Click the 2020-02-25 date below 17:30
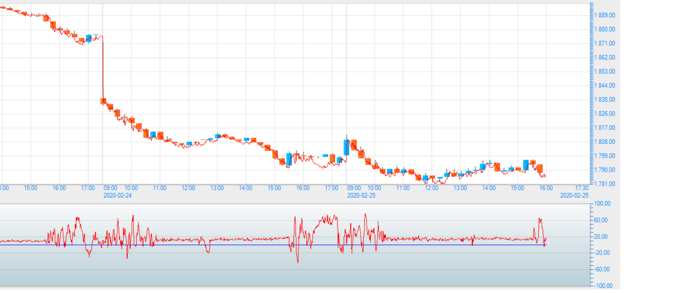This screenshot has width=691, height=293. [574, 195]
